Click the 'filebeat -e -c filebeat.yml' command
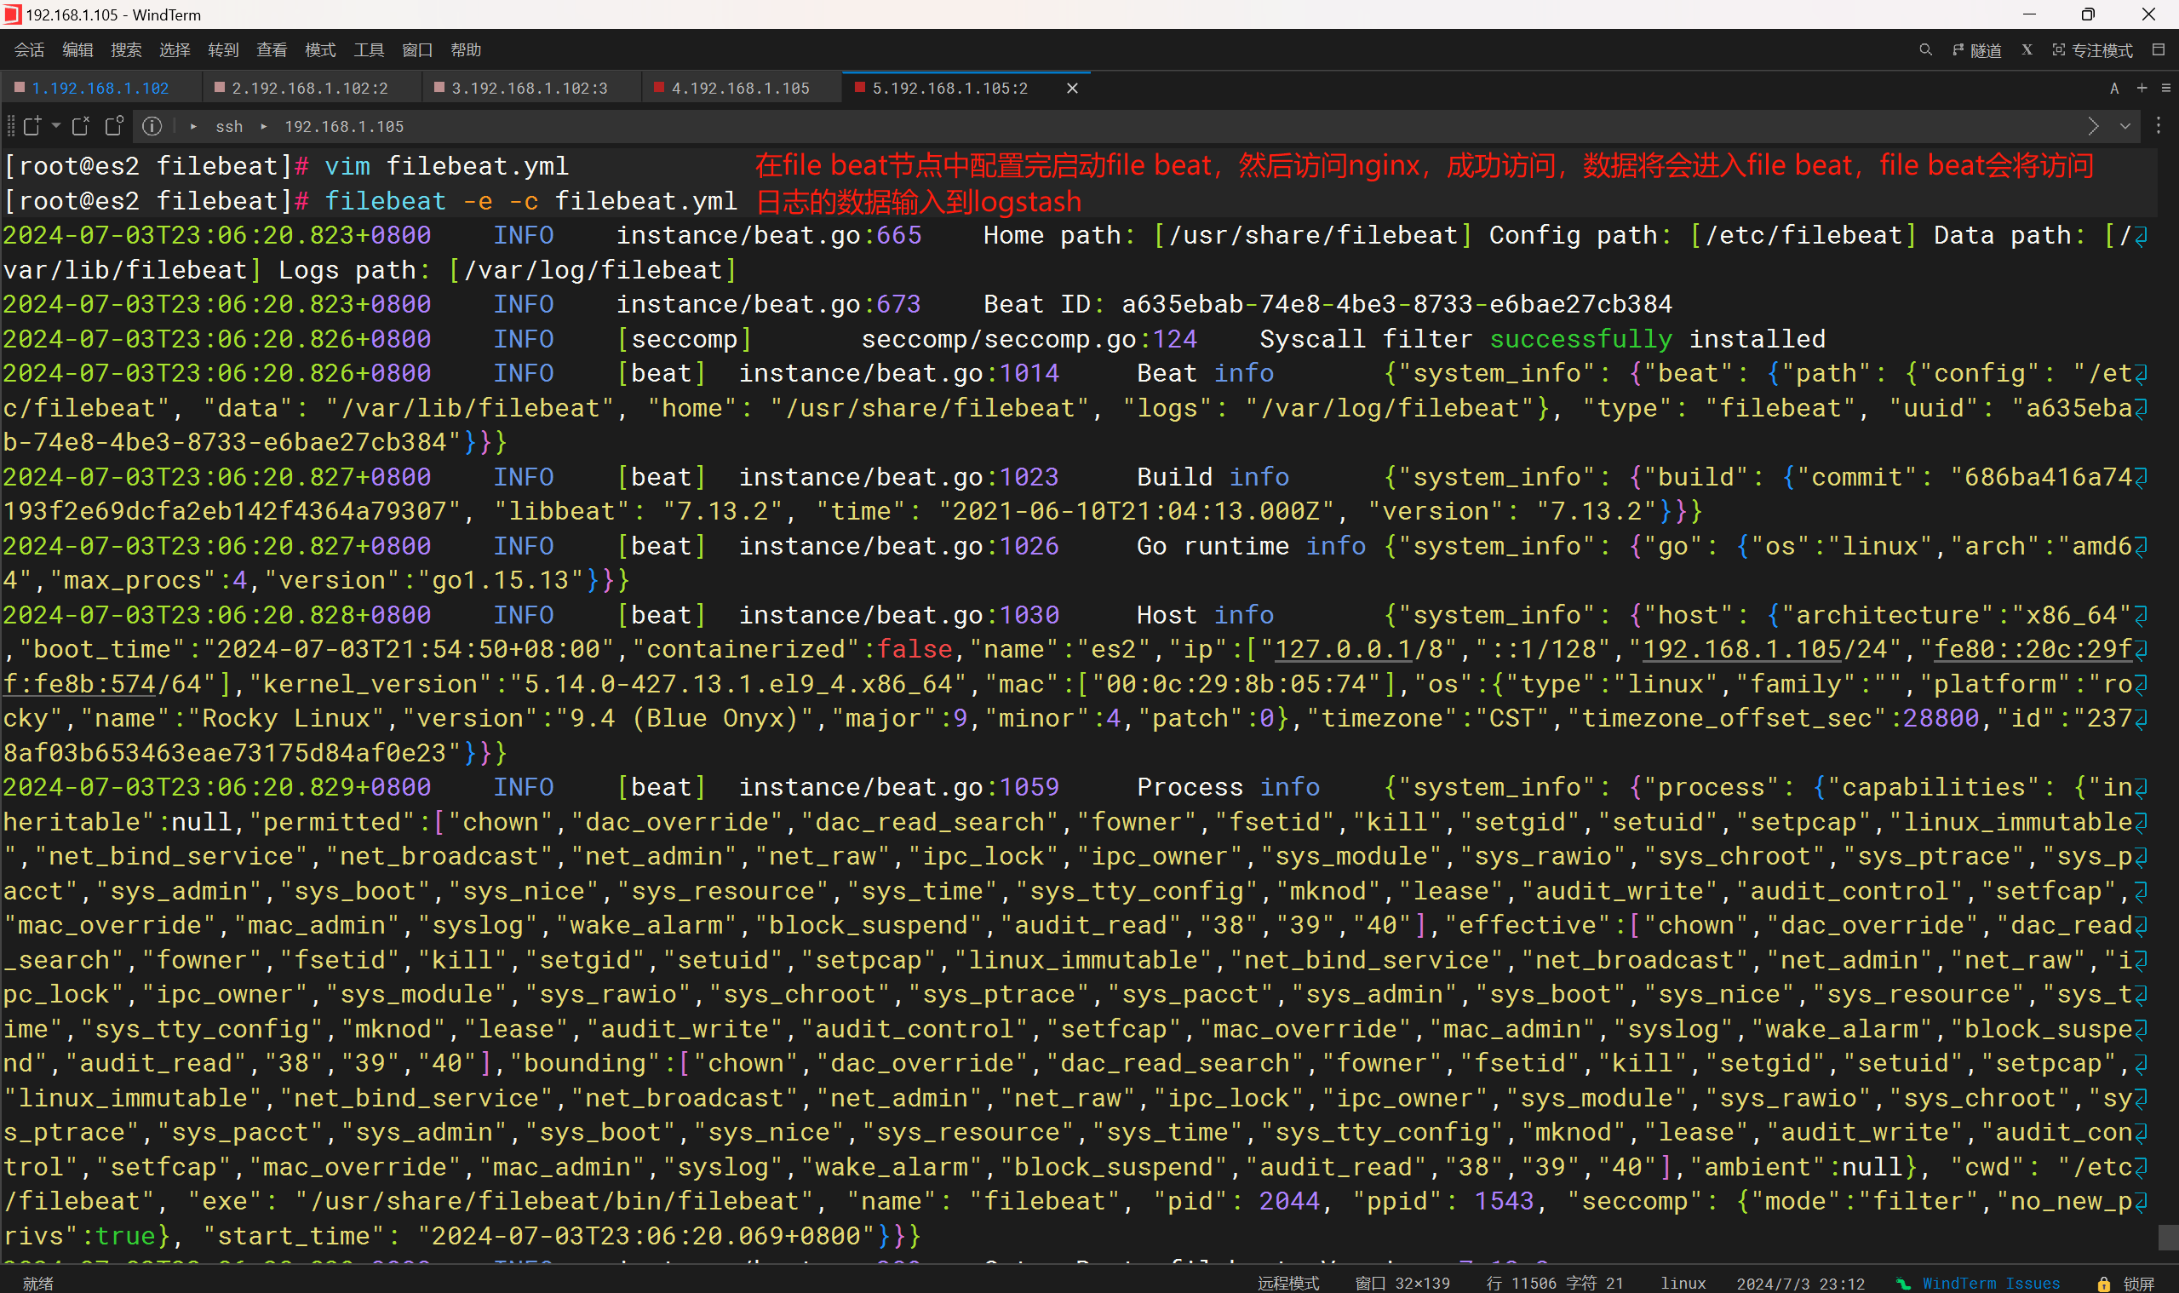Screen dimensions: 2179x1293 (x=530, y=200)
